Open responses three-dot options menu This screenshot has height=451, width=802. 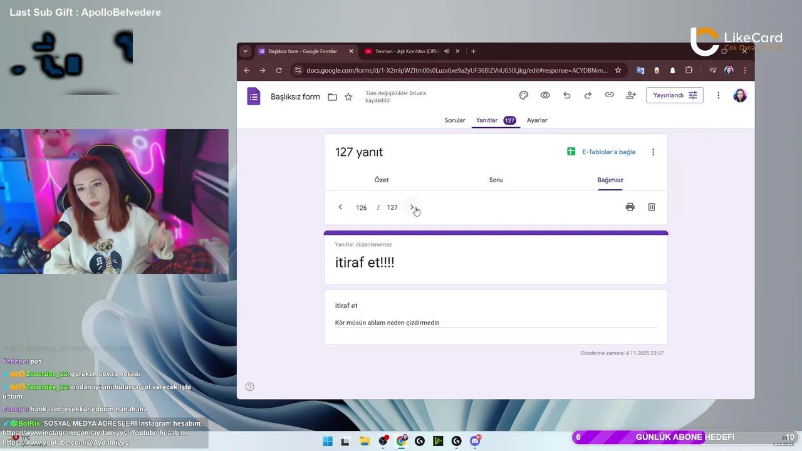[x=653, y=152]
